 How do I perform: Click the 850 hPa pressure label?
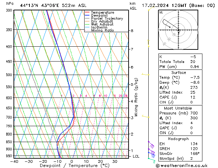click(10, 142)
